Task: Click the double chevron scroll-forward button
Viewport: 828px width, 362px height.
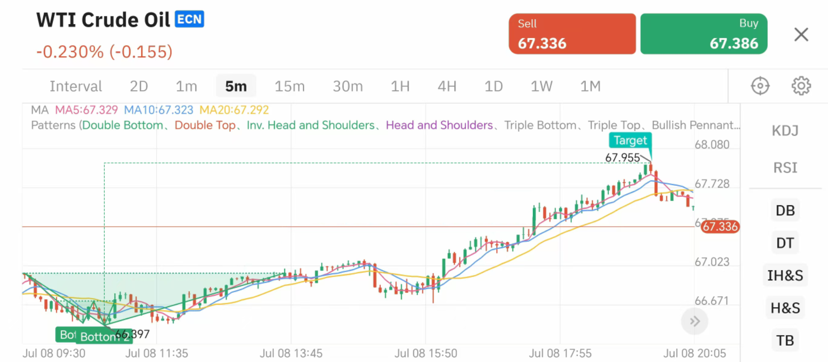Action: [x=694, y=321]
